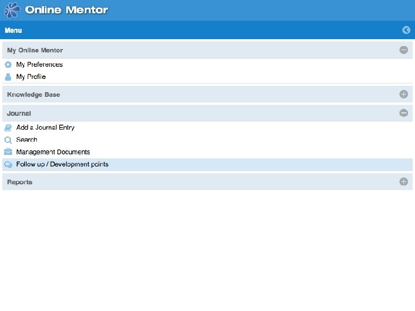Collapse My Online Mentor with minus icon
The image size is (415, 311).
tap(403, 50)
